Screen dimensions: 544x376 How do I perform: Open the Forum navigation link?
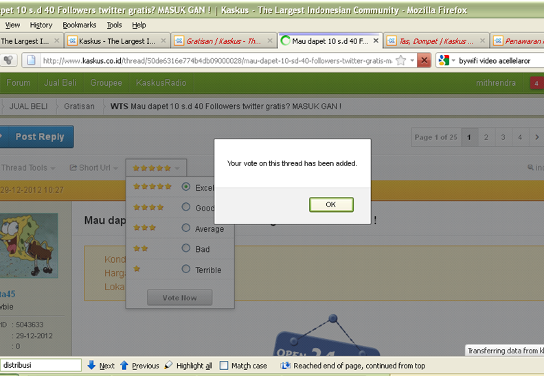(x=19, y=83)
